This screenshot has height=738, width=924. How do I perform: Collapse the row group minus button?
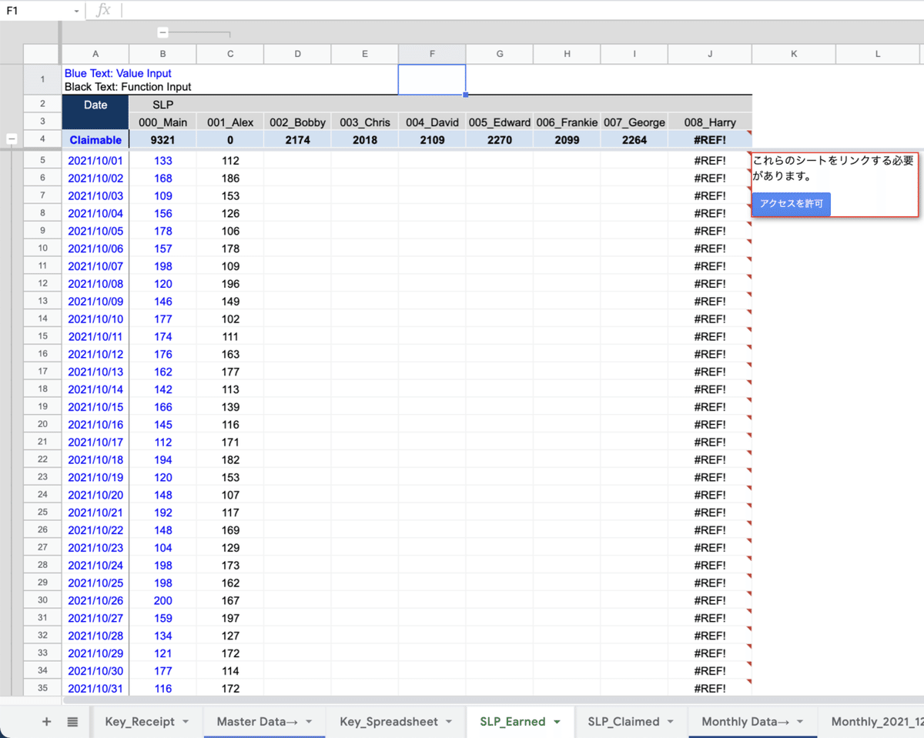coord(12,139)
